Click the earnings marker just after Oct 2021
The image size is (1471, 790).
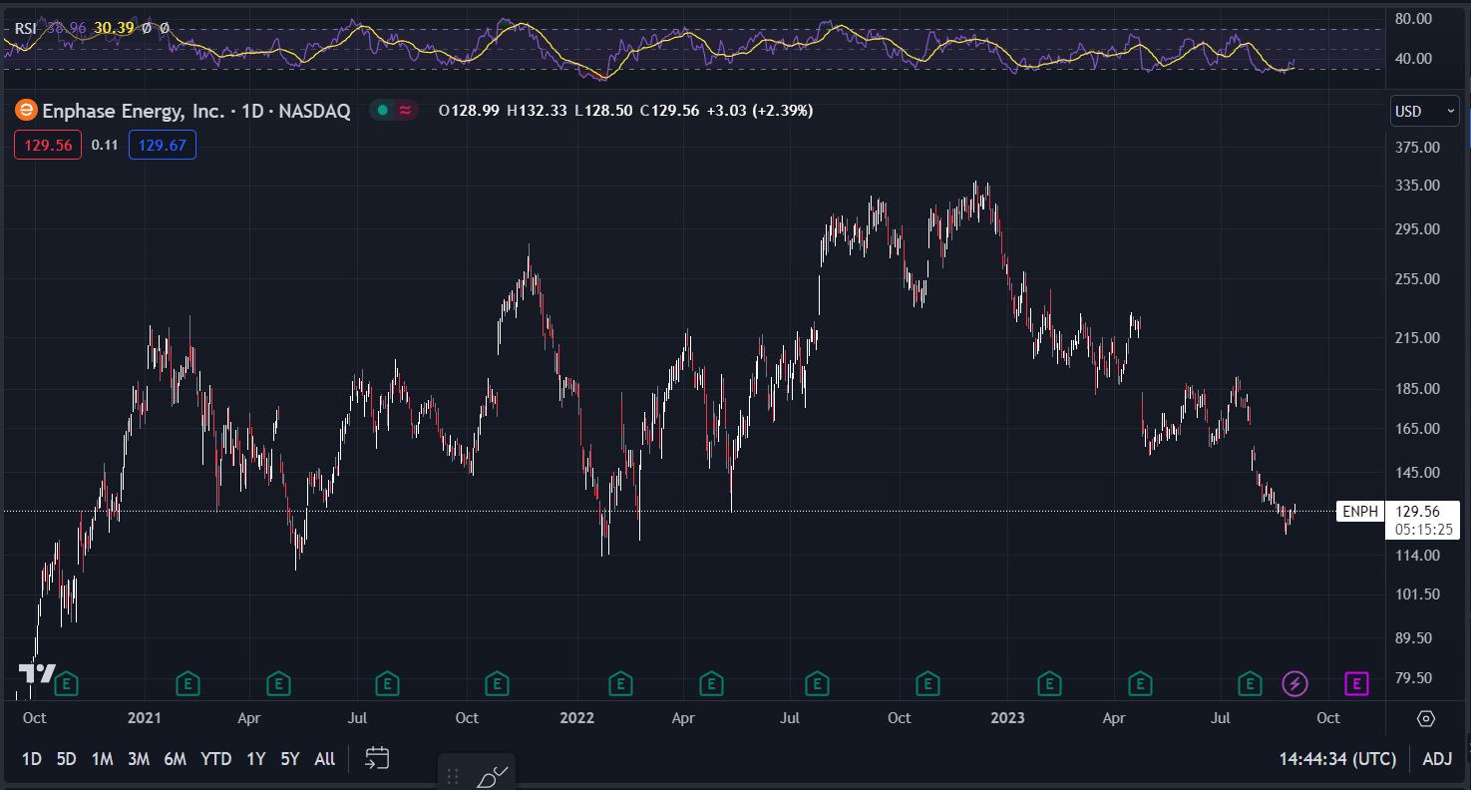pyautogui.click(x=497, y=683)
